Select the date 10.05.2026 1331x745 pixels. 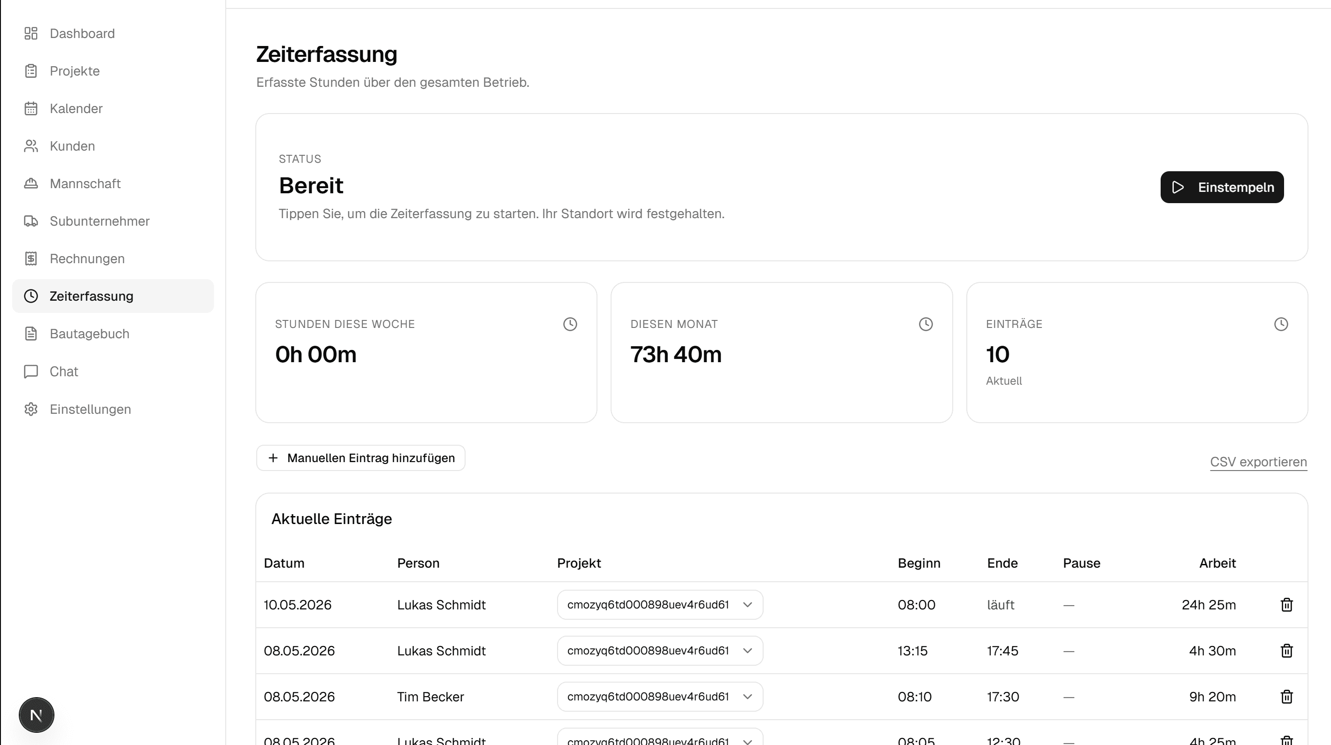(x=298, y=604)
